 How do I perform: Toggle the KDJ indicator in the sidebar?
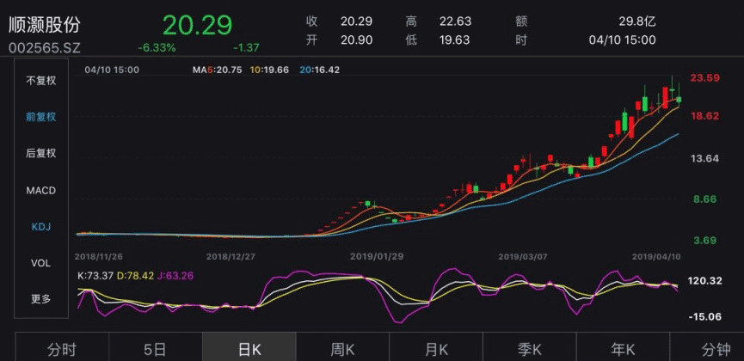pos(40,226)
